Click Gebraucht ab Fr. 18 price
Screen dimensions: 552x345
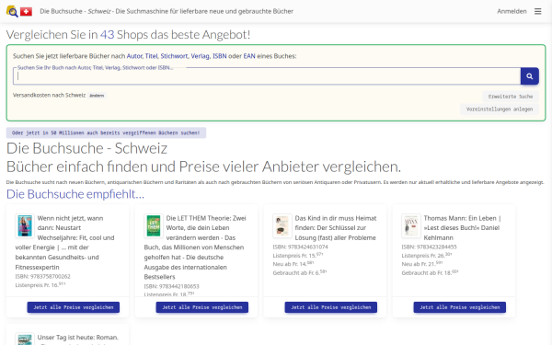tap(430, 273)
